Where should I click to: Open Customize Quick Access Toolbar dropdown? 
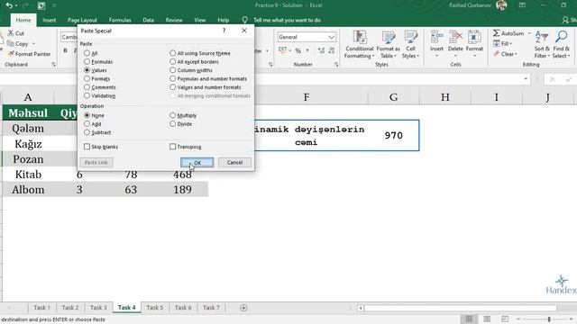(x=54, y=5)
